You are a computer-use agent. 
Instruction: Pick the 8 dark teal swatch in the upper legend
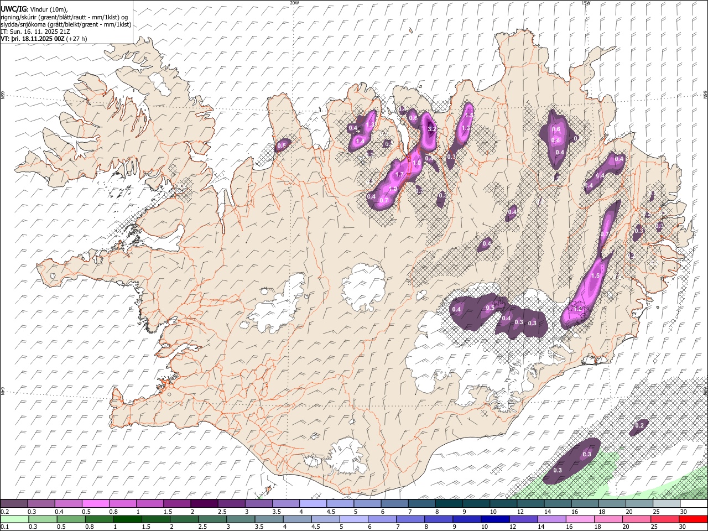(449, 503)
